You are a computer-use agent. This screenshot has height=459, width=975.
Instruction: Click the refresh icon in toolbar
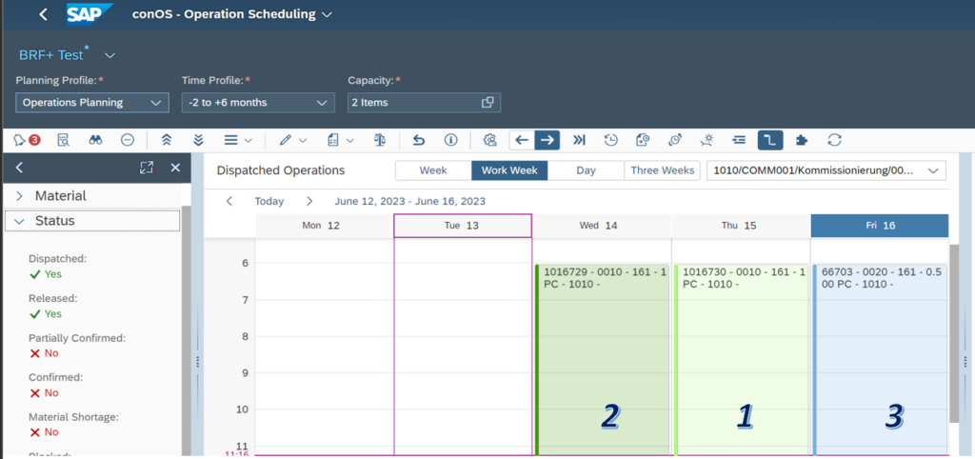(x=834, y=140)
